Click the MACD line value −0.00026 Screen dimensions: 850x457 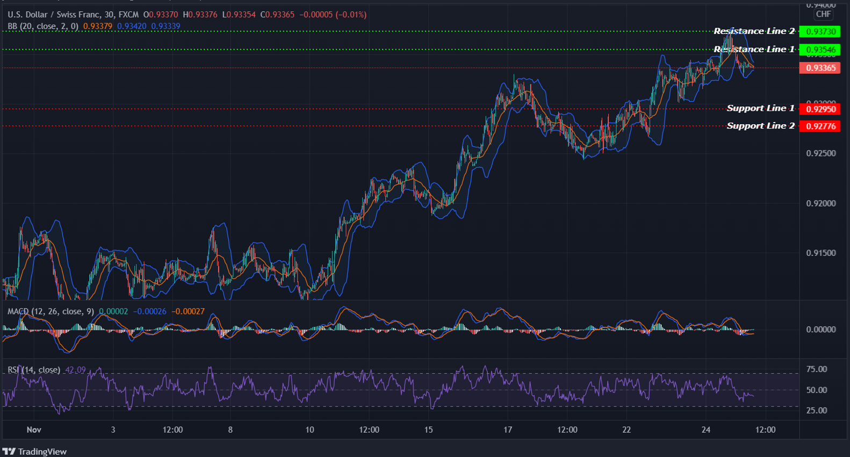coord(150,311)
